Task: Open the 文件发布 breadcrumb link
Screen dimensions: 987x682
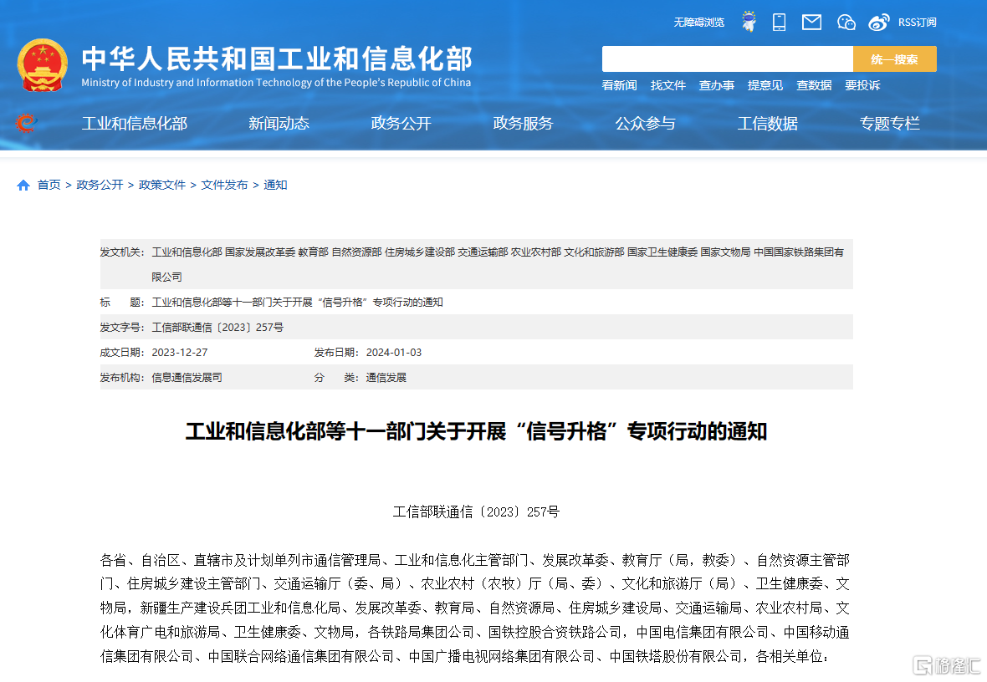Action: tap(223, 185)
